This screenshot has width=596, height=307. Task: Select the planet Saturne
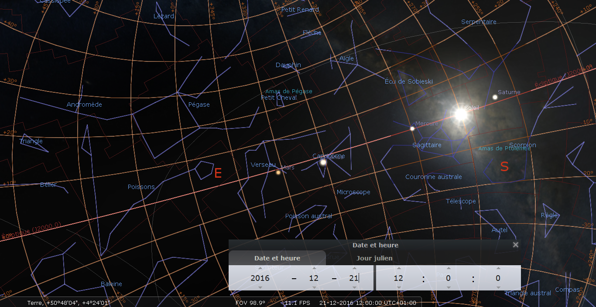click(x=495, y=97)
